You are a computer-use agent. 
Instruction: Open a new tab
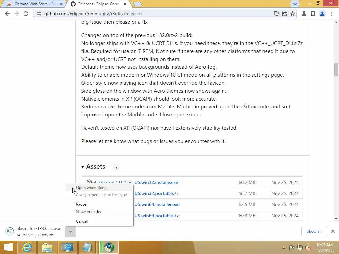coord(138,4)
